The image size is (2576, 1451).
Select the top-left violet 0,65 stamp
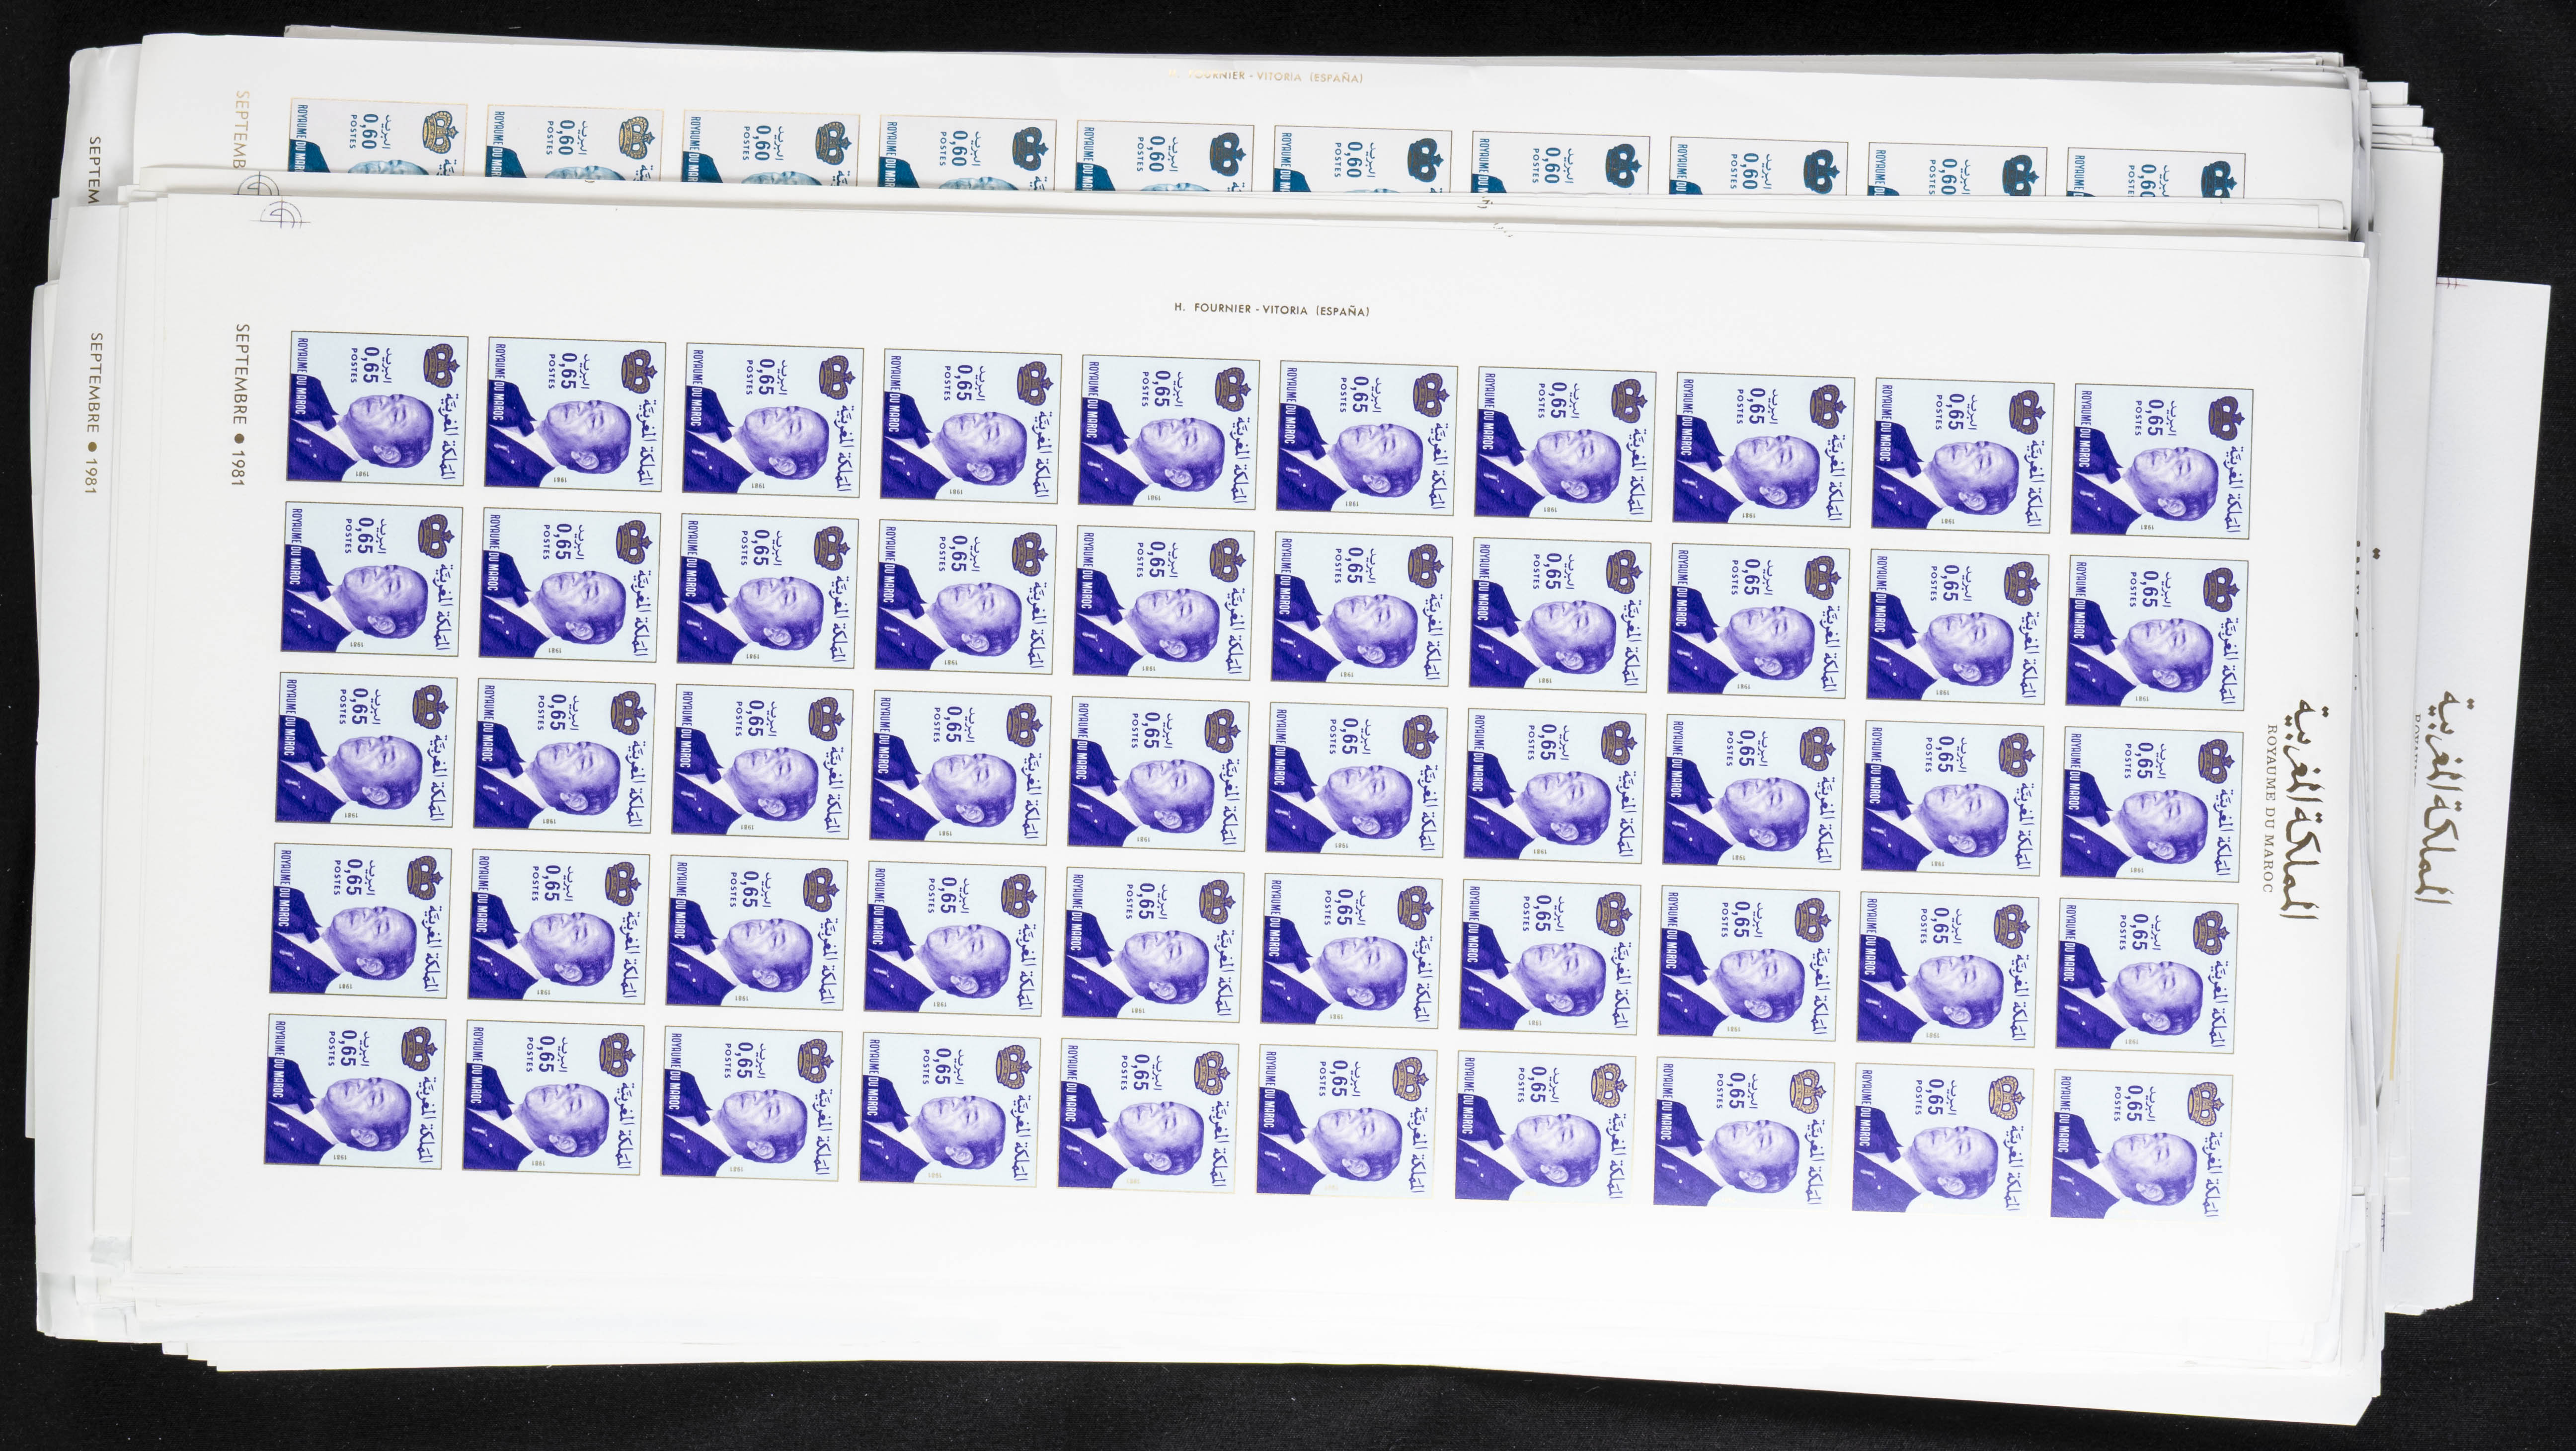tap(377, 409)
